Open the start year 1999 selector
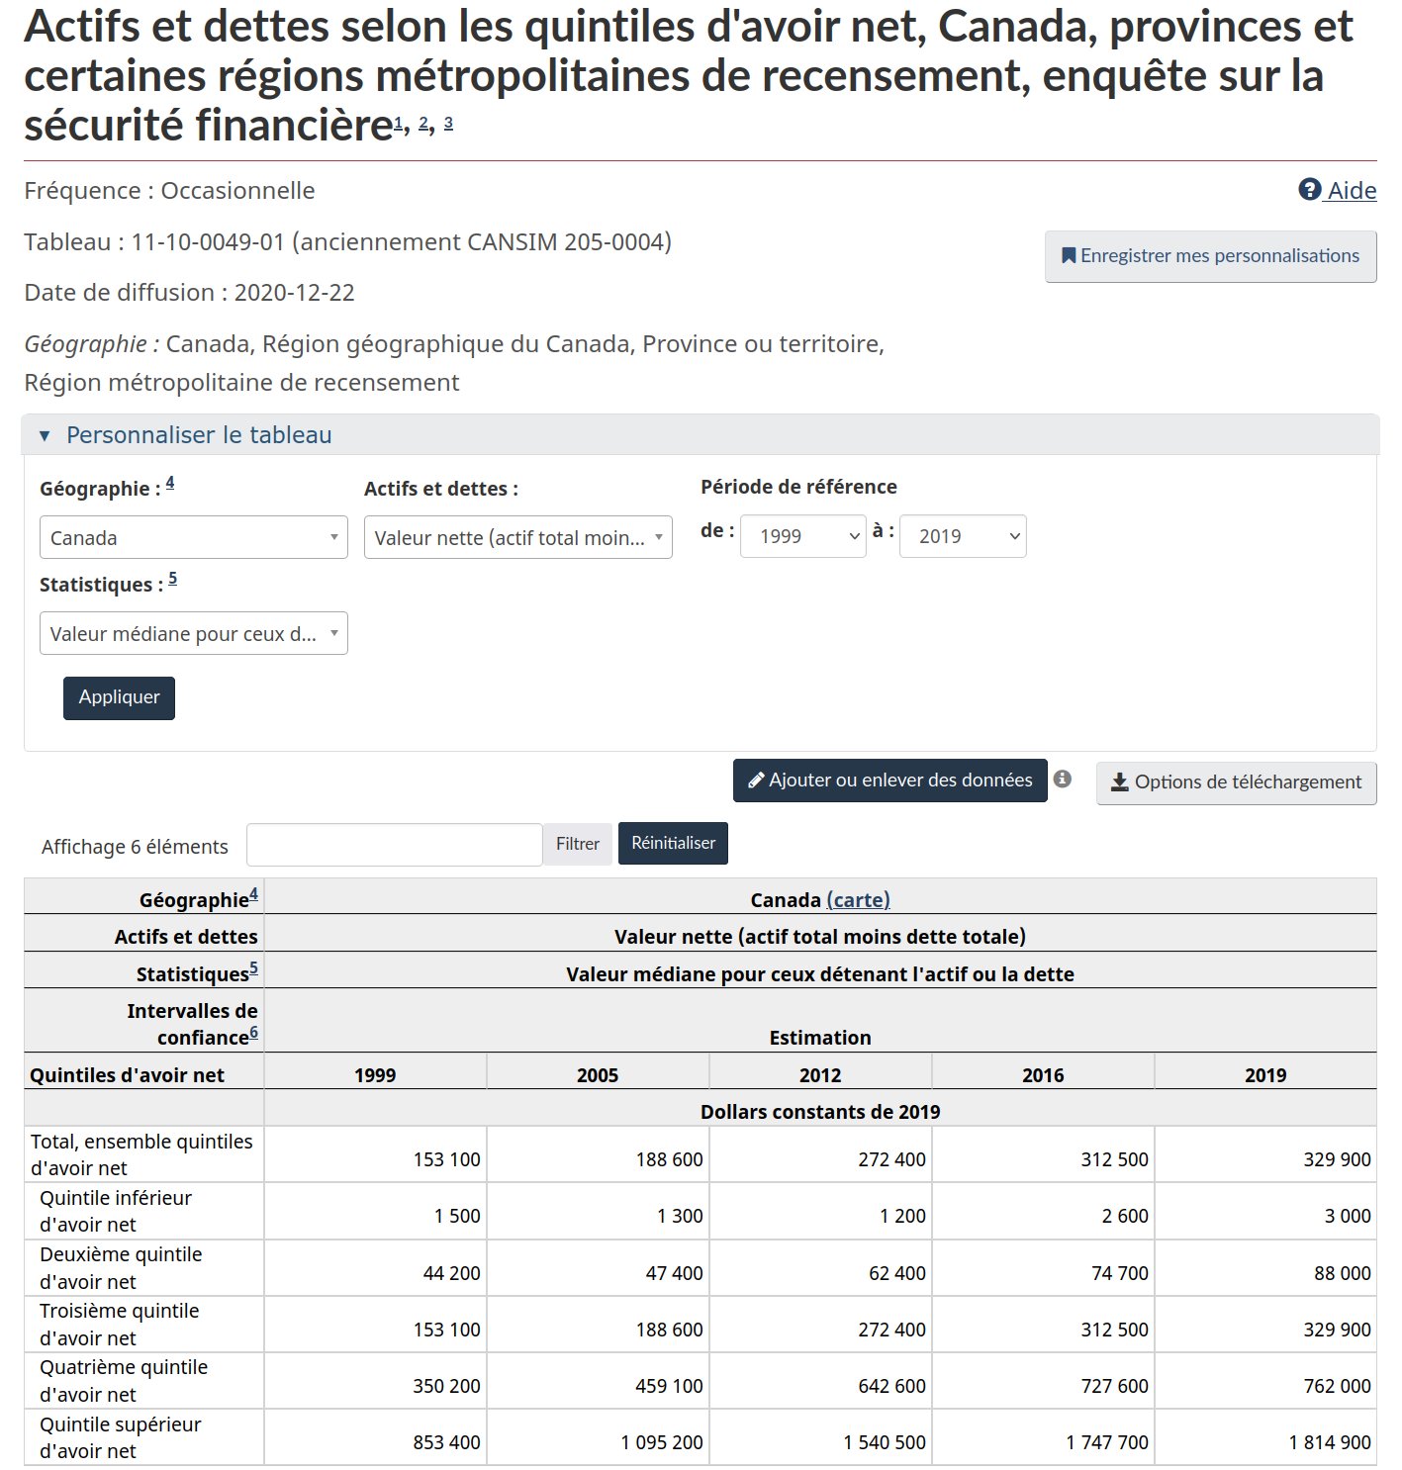 pos(803,536)
